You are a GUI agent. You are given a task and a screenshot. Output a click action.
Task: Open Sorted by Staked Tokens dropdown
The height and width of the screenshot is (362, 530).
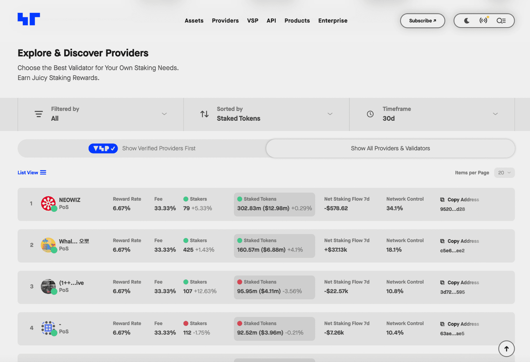pos(266,114)
